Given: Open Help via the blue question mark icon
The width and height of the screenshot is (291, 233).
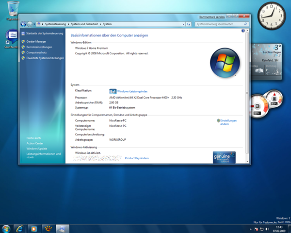Looking at the screenshot, I should 243,31.
